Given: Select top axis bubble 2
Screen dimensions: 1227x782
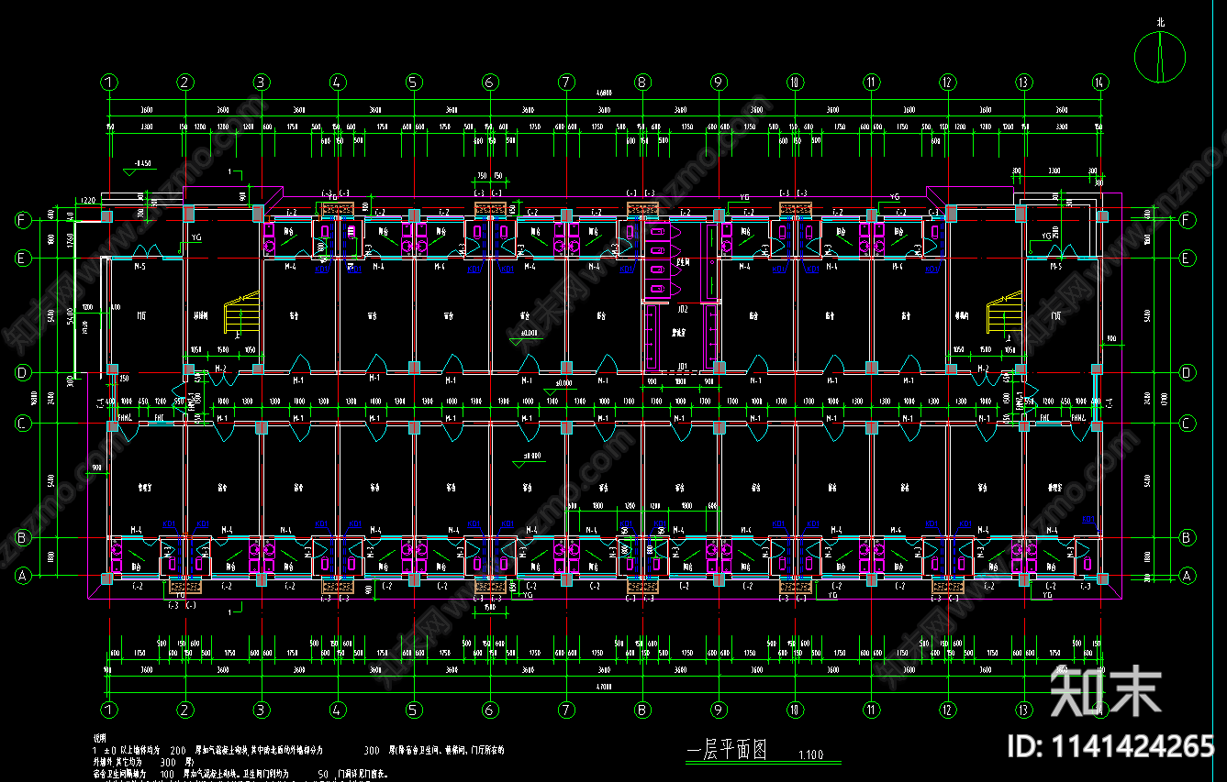Looking at the screenshot, I should coord(185,82).
